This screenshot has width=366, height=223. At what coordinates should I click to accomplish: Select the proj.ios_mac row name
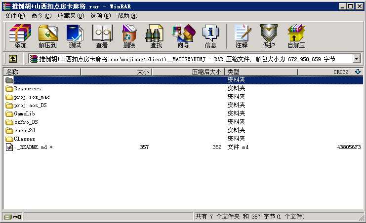pyautogui.click(x=32, y=97)
